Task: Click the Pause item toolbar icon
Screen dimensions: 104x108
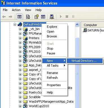Action: click(73, 17)
